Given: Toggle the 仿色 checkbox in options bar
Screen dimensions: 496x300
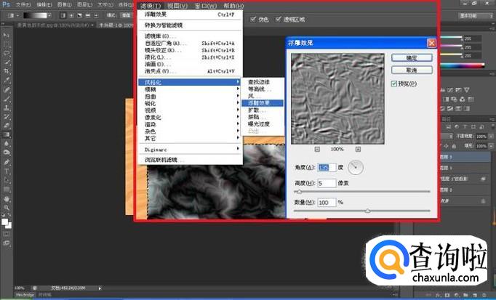Looking at the screenshot, I should coord(253,20).
